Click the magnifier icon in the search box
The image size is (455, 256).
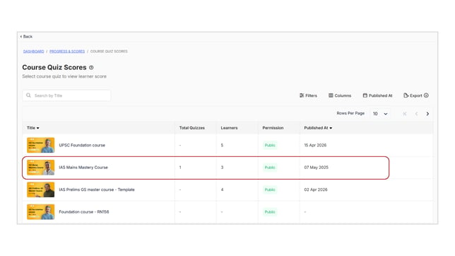coord(28,95)
